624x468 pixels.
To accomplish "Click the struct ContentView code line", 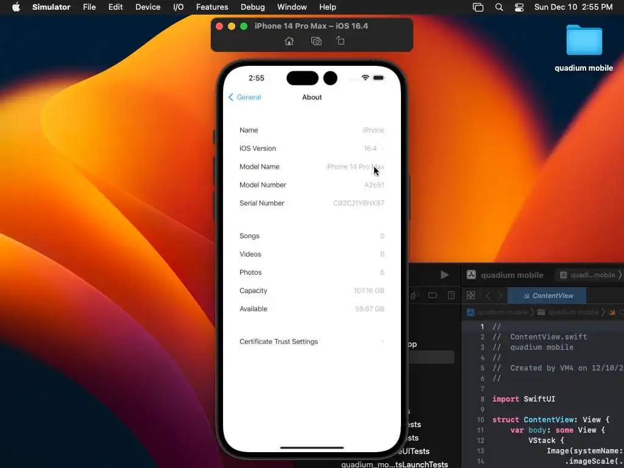I will click(x=551, y=420).
